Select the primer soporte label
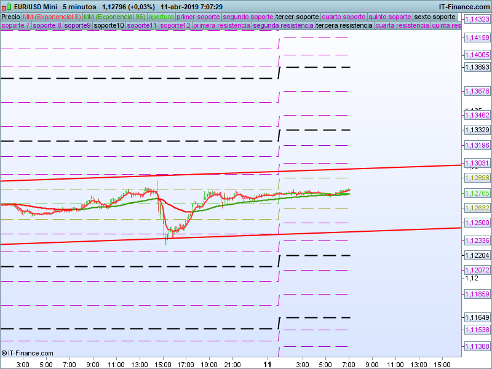Screen dimensions: 492x369 [x=198, y=17]
